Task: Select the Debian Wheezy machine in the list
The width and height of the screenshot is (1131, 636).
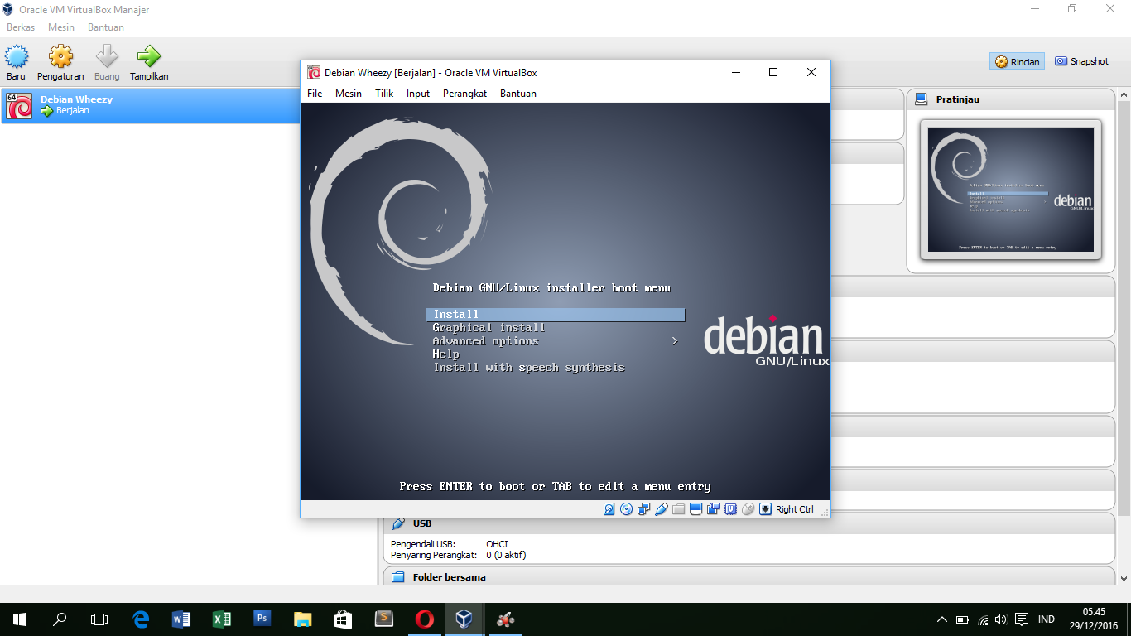Action: tap(150, 106)
